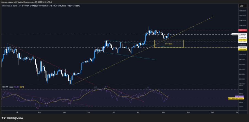Select the purple RSI value label
Image resolution: width=249 pixels, height=122 pixels.
coord(242,96)
